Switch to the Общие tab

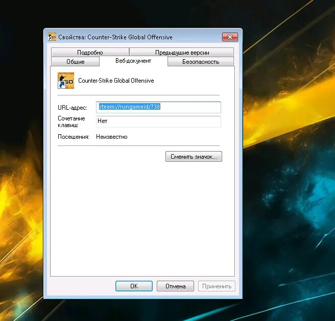click(x=76, y=62)
